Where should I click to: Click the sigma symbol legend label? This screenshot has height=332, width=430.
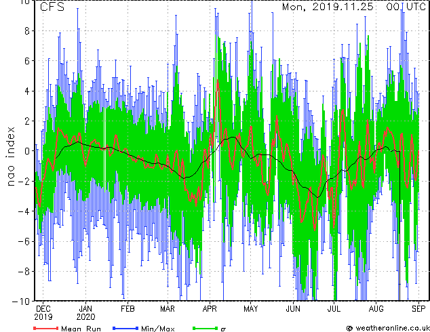(x=224, y=329)
